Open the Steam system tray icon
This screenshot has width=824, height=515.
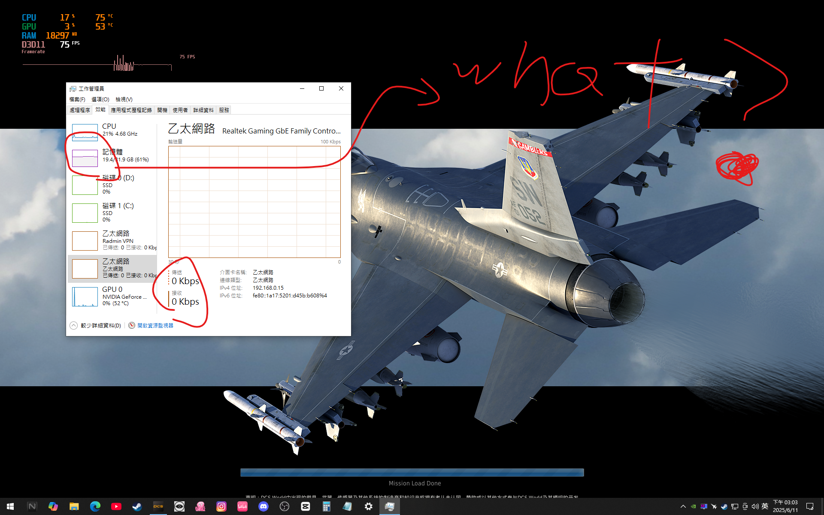(724, 506)
